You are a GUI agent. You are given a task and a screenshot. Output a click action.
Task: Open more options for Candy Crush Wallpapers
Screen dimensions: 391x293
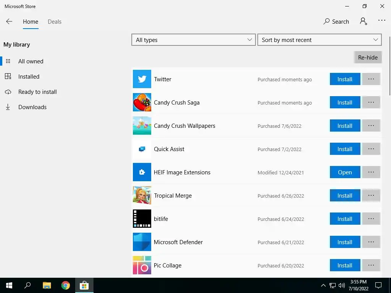point(371,126)
